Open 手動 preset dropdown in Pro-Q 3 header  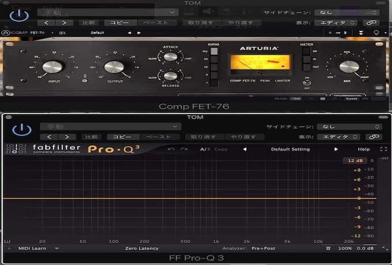click(x=111, y=126)
